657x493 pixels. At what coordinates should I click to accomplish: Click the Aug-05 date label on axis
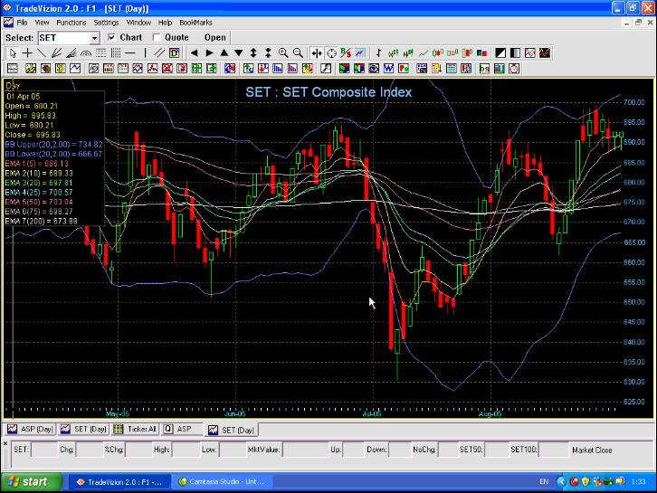[x=490, y=413]
